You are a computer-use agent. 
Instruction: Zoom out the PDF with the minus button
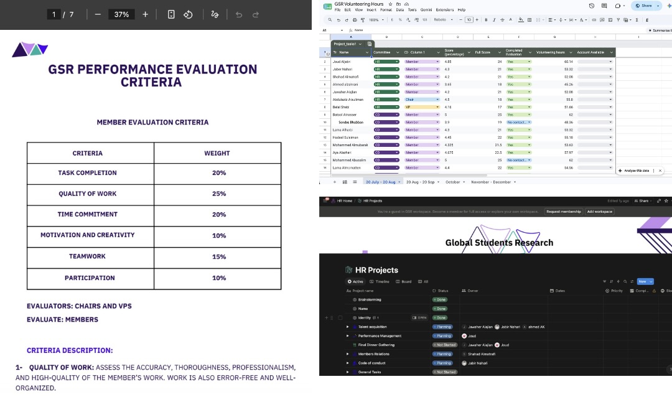tap(98, 14)
